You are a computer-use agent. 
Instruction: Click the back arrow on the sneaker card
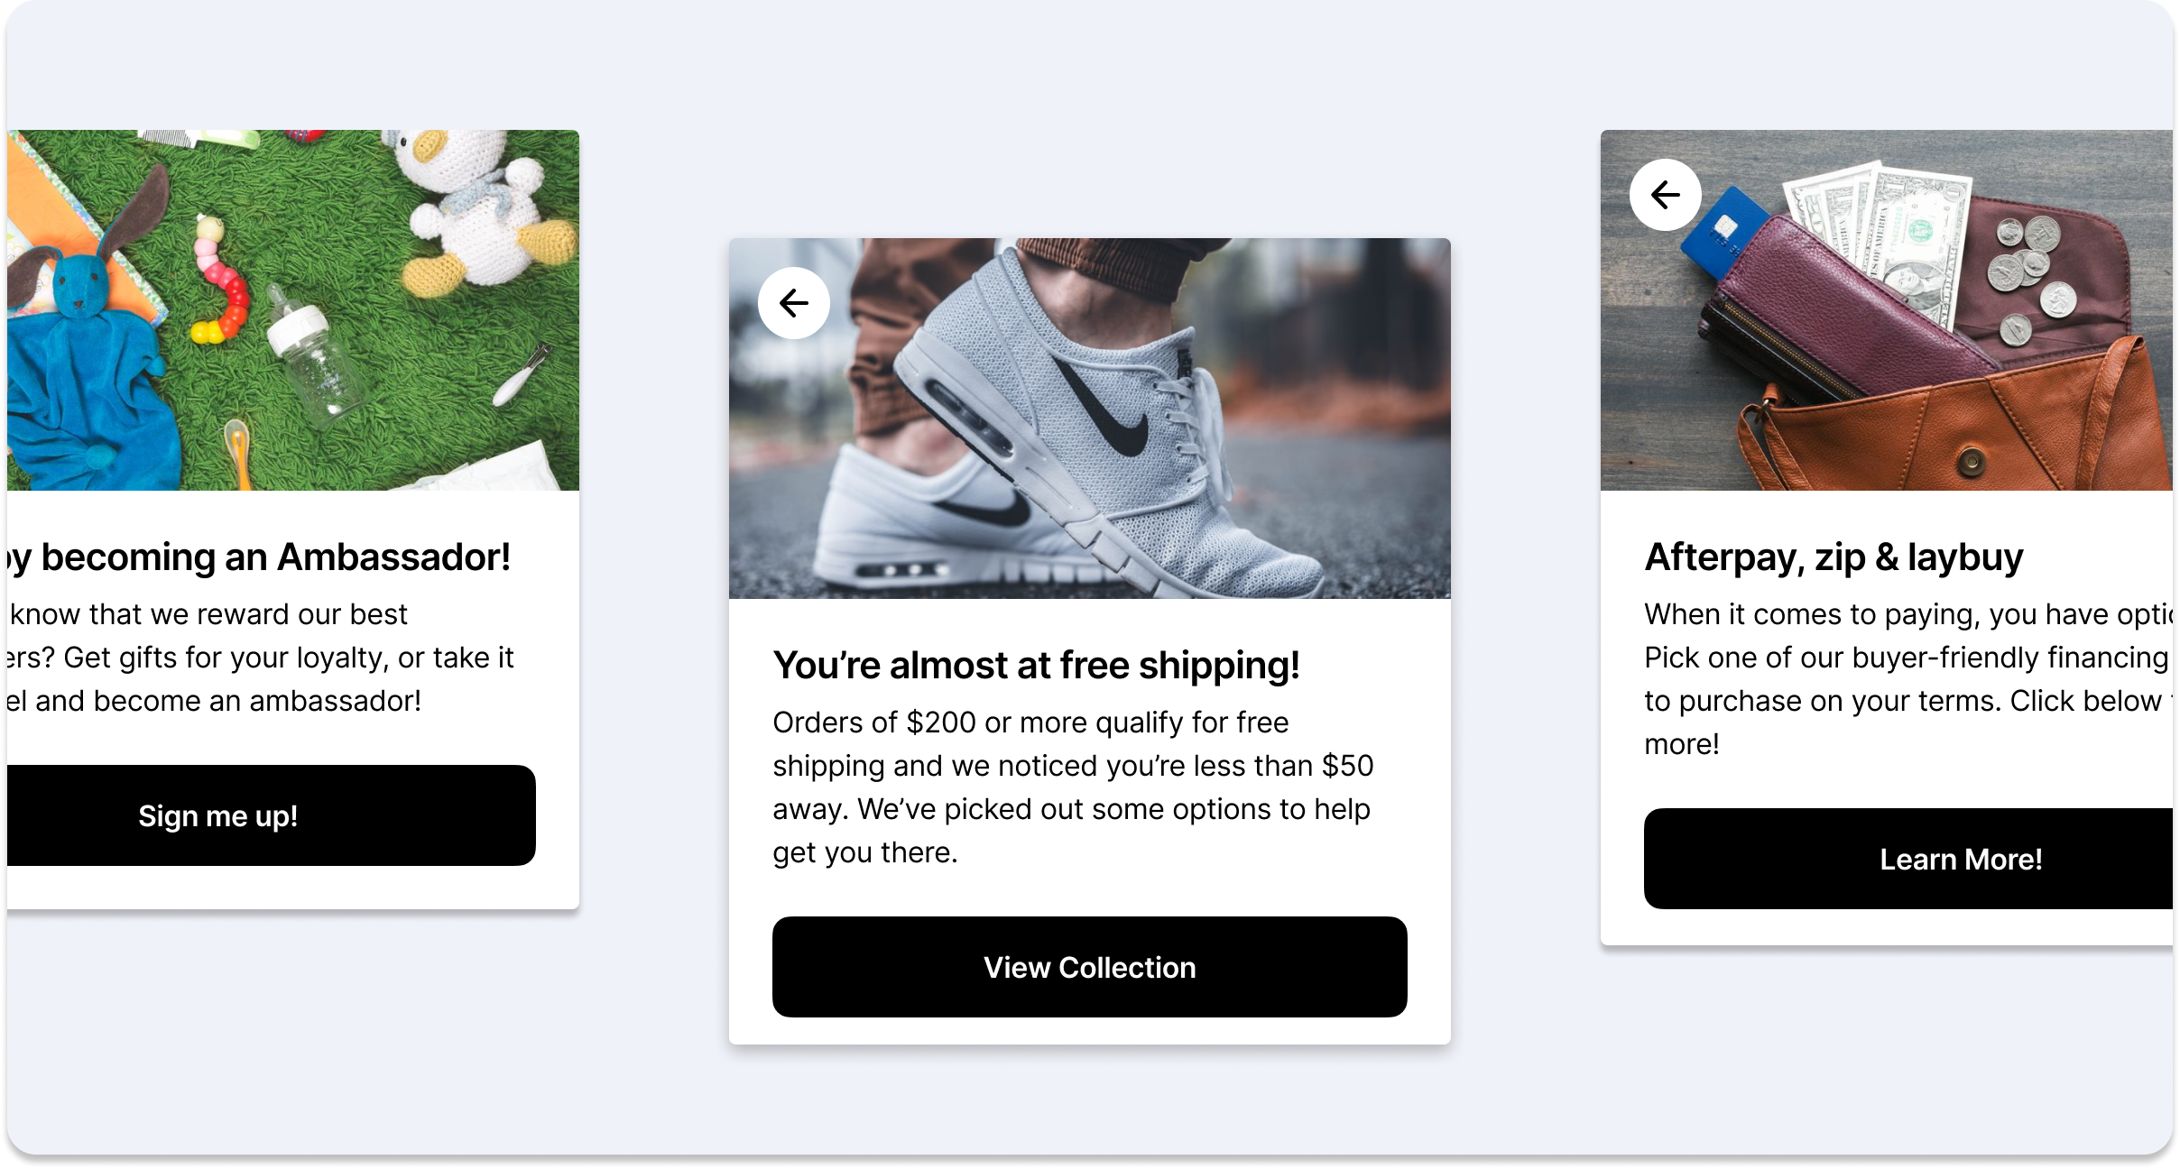tap(794, 303)
